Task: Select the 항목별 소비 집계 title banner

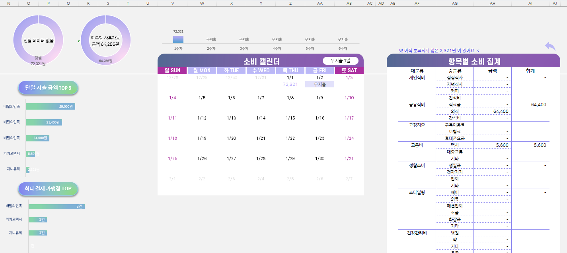Action: click(473, 61)
